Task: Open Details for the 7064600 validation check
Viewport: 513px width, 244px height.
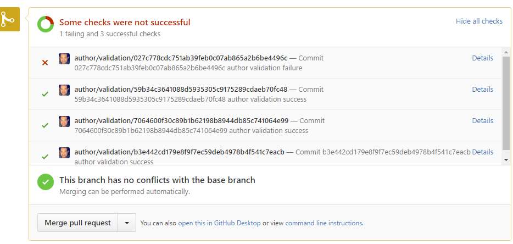Action: pyautogui.click(x=482, y=121)
